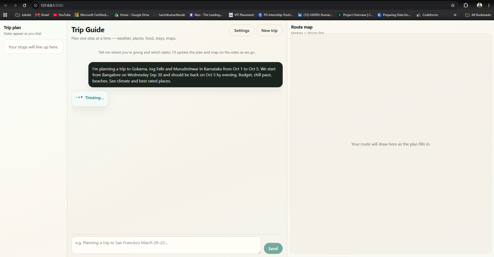Click the Send button
This screenshot has height=257, width=494.
(x=273, y=249)
